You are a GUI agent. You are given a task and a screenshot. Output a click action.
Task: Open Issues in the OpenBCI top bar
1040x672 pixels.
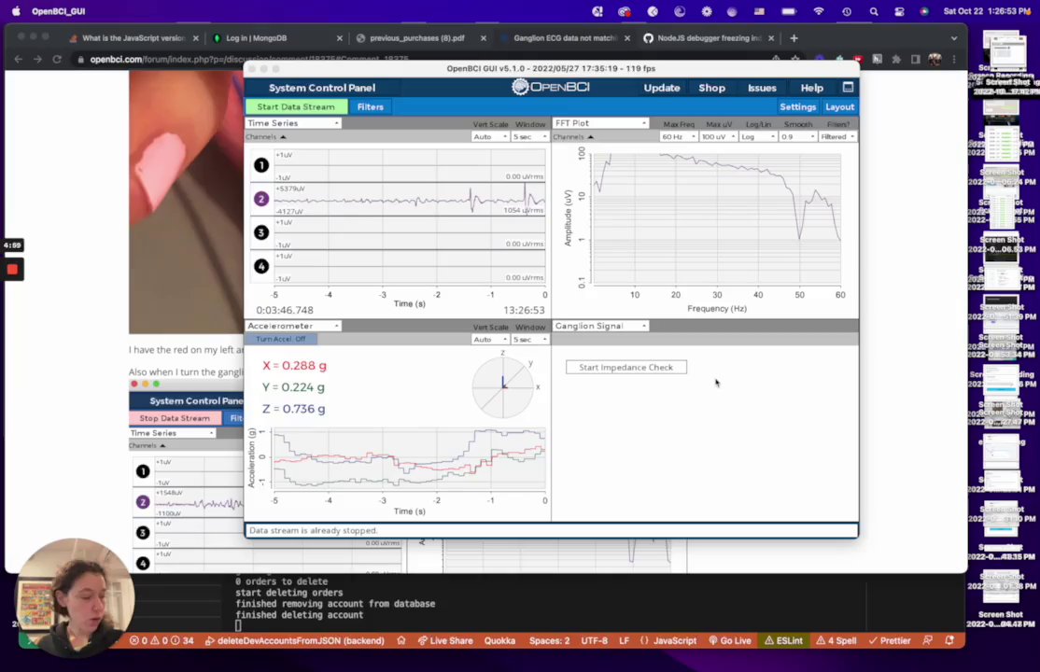pos(762,88)
